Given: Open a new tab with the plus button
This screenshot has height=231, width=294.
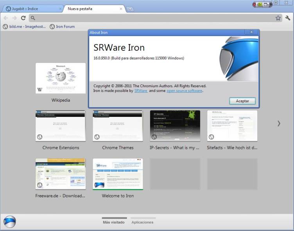Looking at the screenshot, I should pos(130,9).
